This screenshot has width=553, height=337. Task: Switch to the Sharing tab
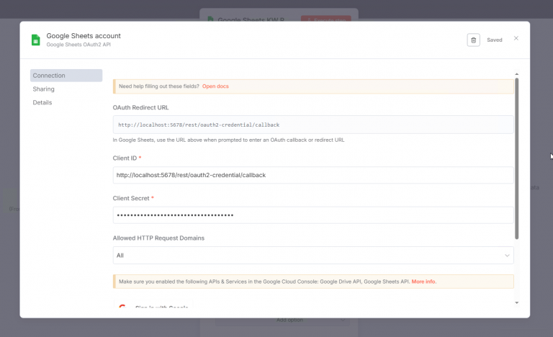point(43,89)
